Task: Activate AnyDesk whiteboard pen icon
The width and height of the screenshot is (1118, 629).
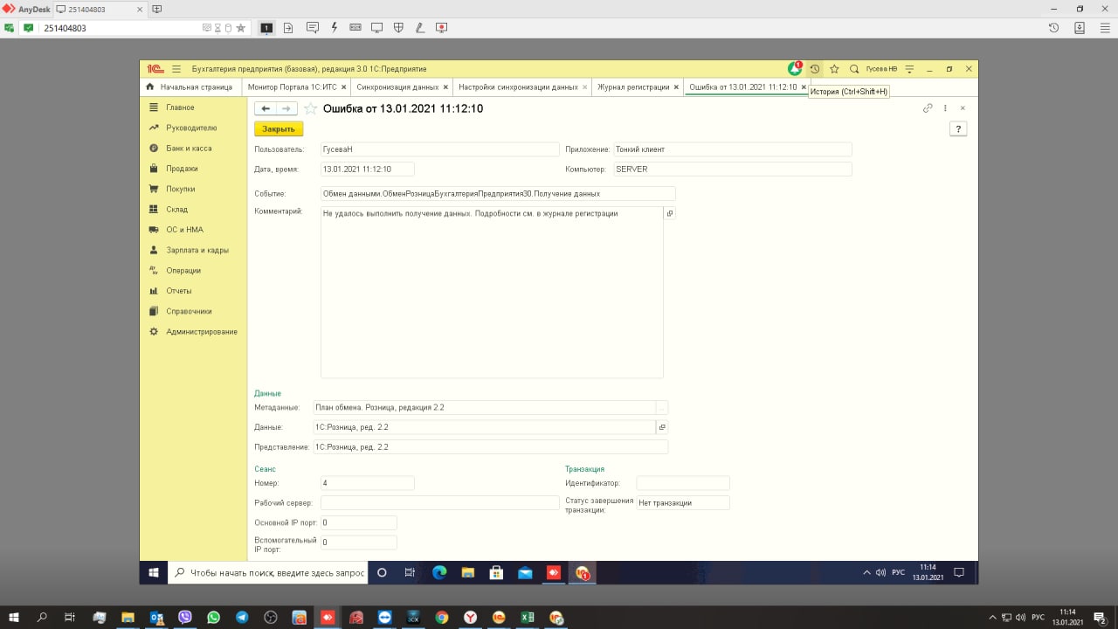Action: tap(420, 28)
